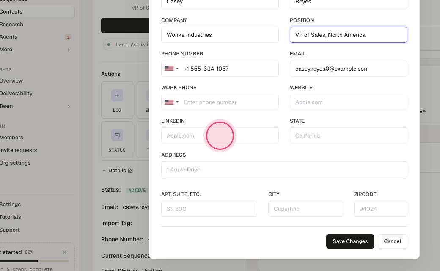
Task: Click the Position input field
Action: [x=349, y=35]
